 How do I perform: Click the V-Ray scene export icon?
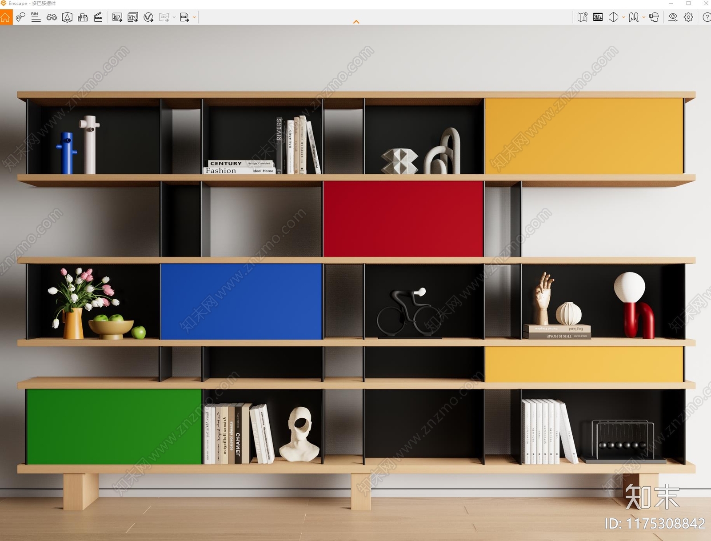click(x=148, y=17)
